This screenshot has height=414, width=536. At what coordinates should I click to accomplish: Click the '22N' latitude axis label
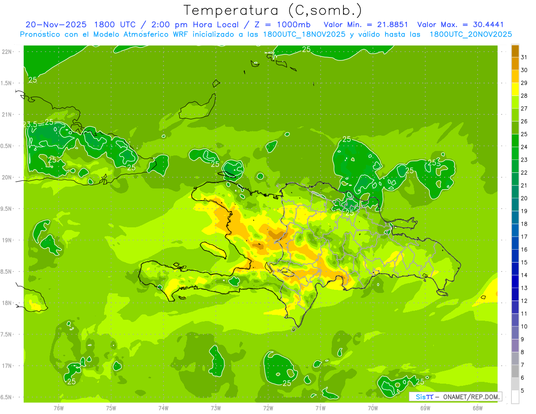(x=7, y=52)
